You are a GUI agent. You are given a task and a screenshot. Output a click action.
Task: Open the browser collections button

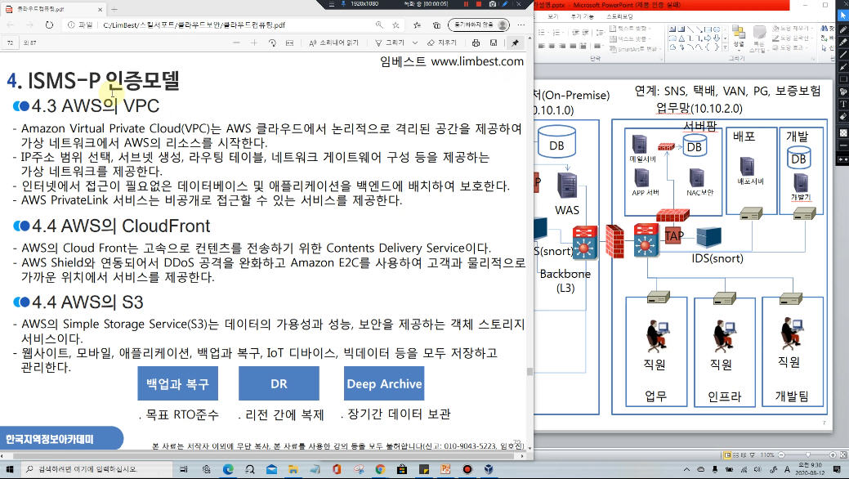tap(436, 25)
